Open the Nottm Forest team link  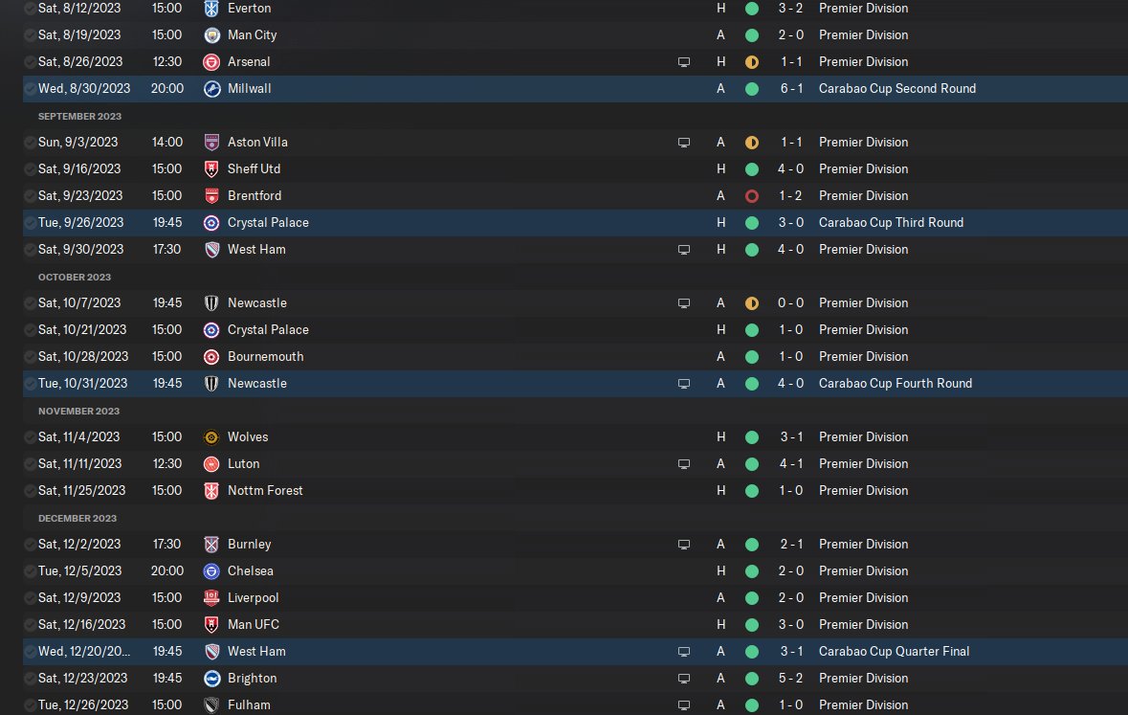coord(265,490)
